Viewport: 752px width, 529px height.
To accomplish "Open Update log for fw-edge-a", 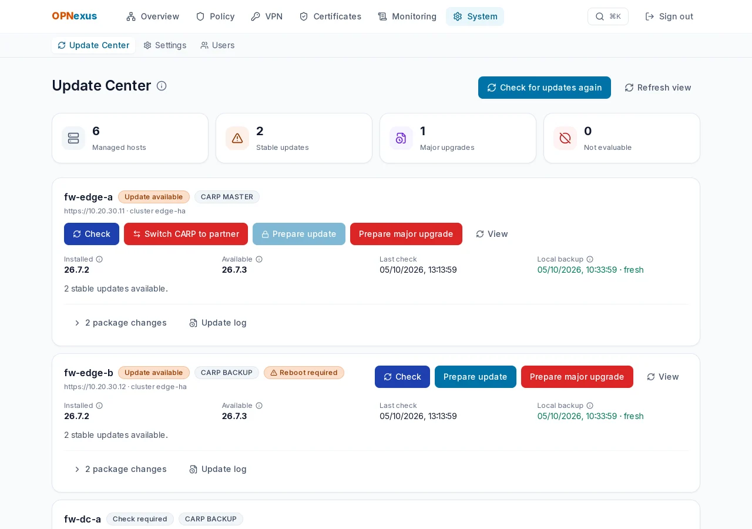I will coord(218,323).
